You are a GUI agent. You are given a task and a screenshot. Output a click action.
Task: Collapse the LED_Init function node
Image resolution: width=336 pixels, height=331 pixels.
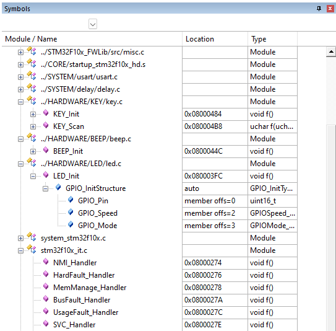(x=33, y=177)
